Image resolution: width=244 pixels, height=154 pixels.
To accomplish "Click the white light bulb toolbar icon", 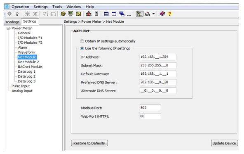I will (17, 14).
